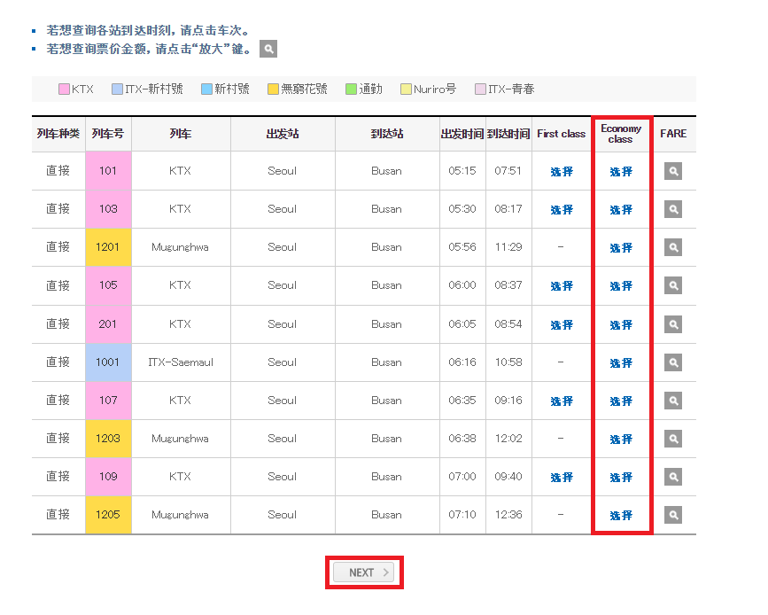Open the fare magnifier icon for train 1205
This screenshot has width=768, height=615.
pos(673,514)
